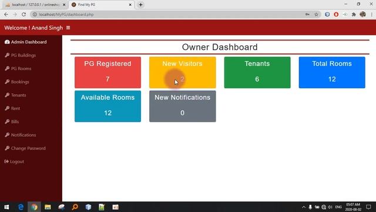Select the Find My PG browser tab
The image size is (376, 212).
pyautogui.click(x=102, y=5)
